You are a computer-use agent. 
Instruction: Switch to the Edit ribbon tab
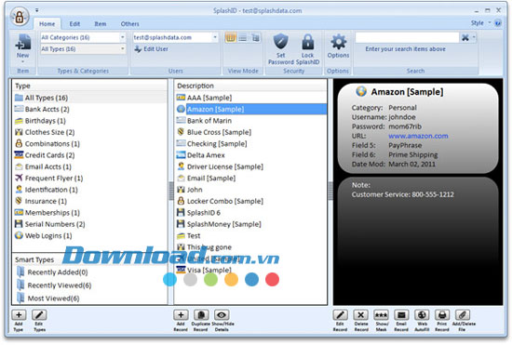click(x=74, y=24)
